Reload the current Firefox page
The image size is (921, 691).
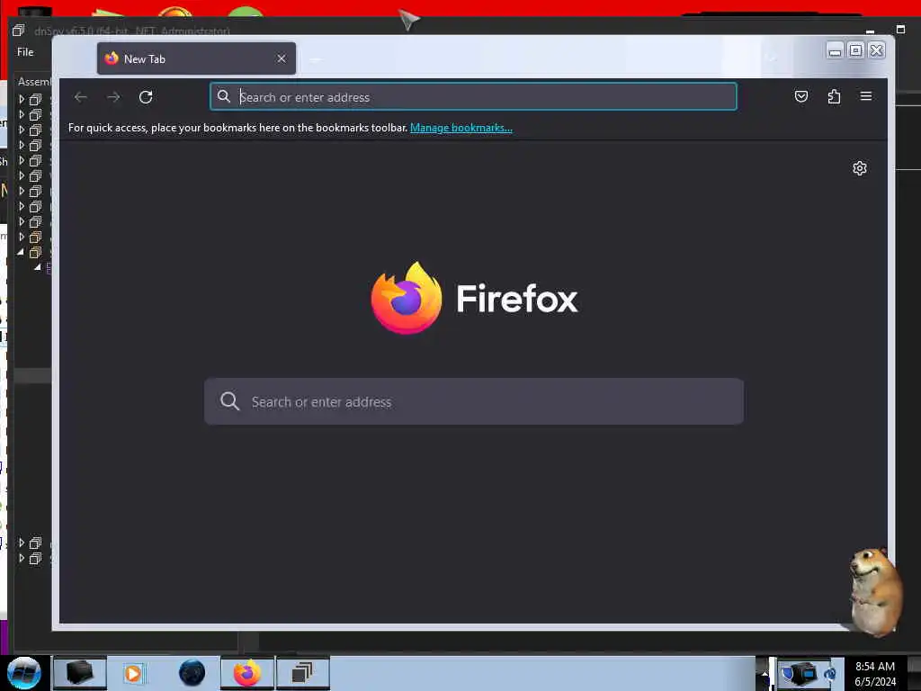click(146, 97)
